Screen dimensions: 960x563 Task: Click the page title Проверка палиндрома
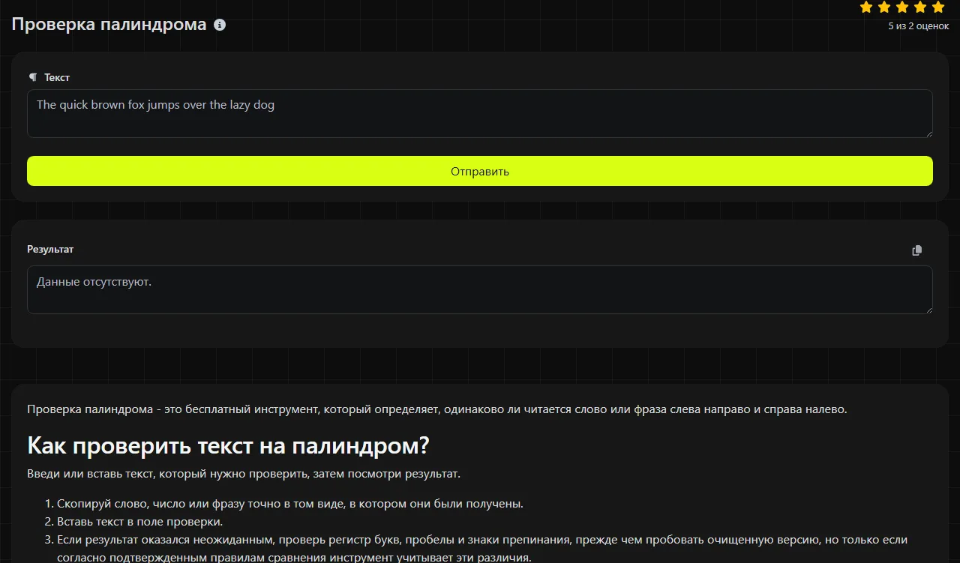pos(109,25)
